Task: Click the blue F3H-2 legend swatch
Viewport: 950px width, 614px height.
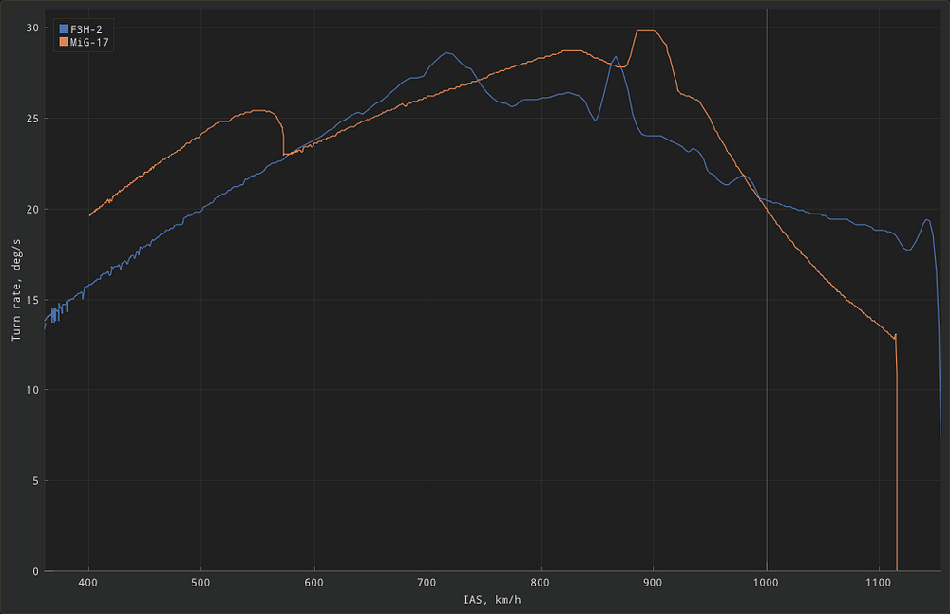Action: tap(64, 29)
